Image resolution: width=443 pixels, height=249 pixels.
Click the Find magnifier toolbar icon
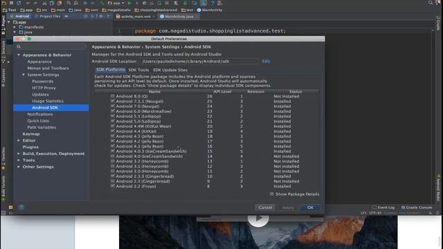[x=69, y=3]
